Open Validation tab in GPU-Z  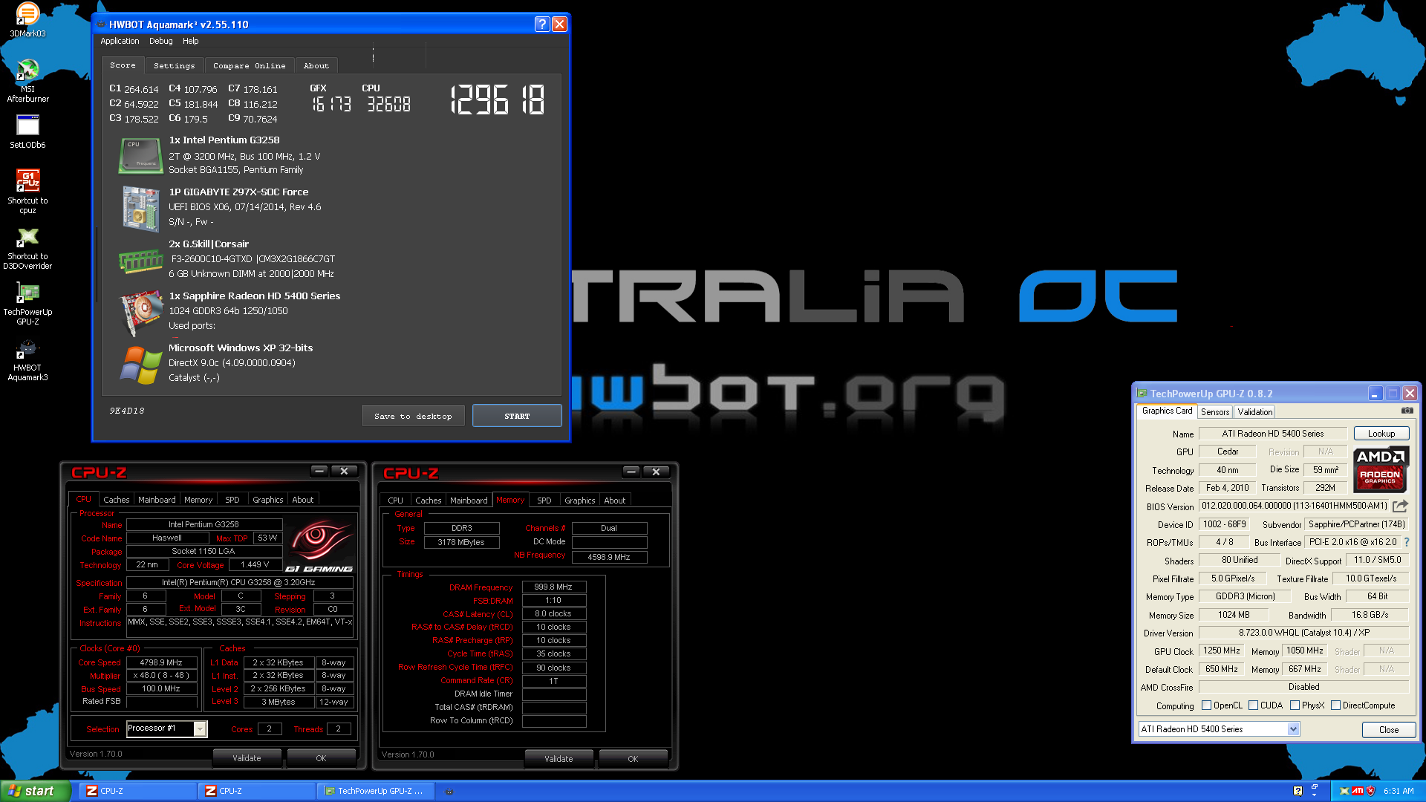[1254, 412]
